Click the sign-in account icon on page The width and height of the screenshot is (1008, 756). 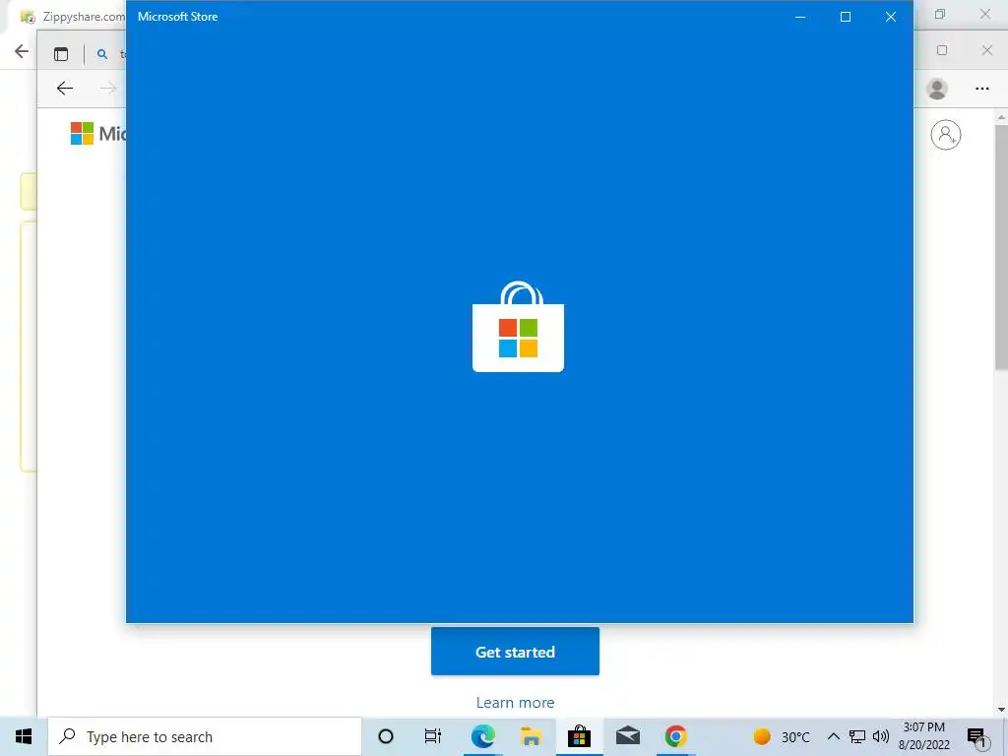pos(946,135)
